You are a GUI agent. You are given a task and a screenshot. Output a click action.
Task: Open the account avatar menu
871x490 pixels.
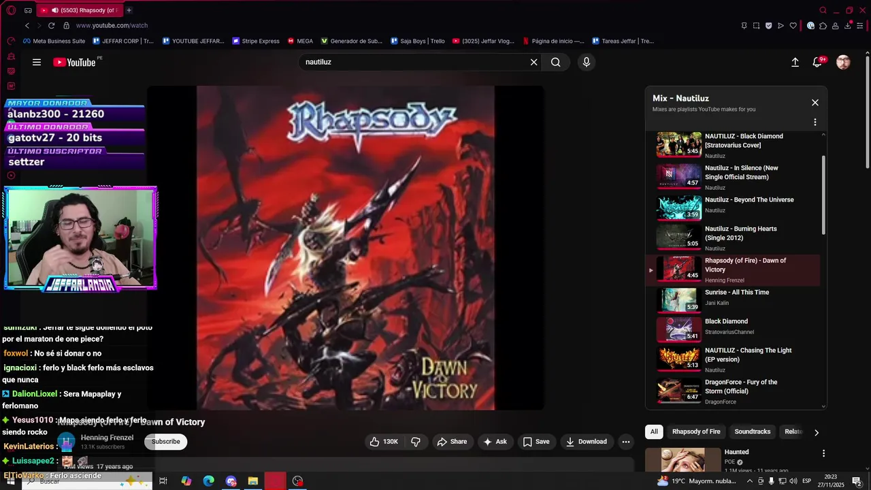tap(843, 62)
